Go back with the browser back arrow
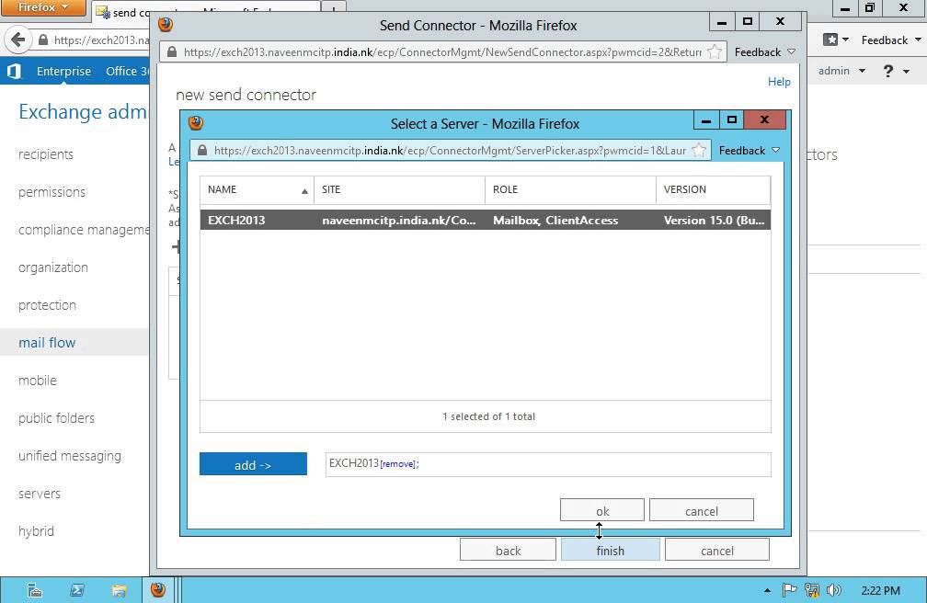This screenshot has width=927, height=603. (17, 40)
